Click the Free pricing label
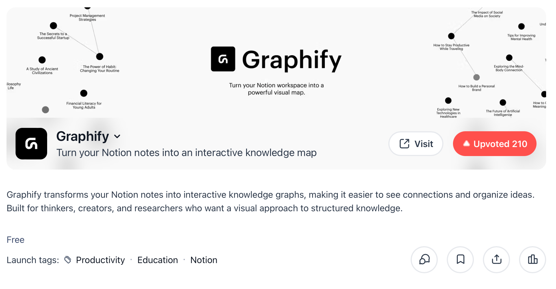This screenshot has width=556, height=289. tap(16, 240)
